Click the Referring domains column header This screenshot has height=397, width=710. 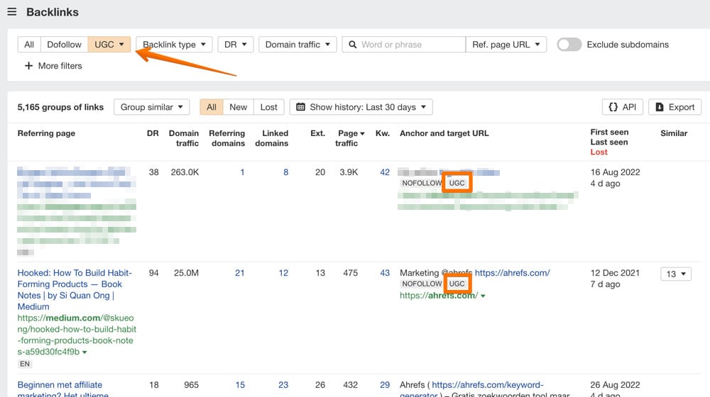point(227,138)
